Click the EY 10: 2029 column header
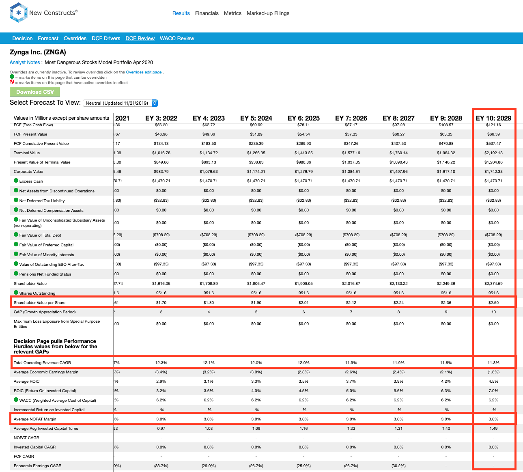The image size is (523, 472). [x=493, y=118]
